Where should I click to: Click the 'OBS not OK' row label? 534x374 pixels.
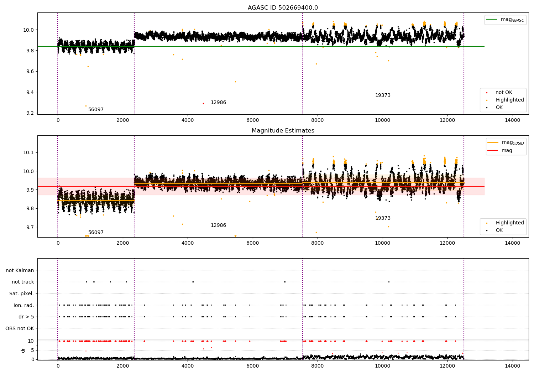(20, 328)
